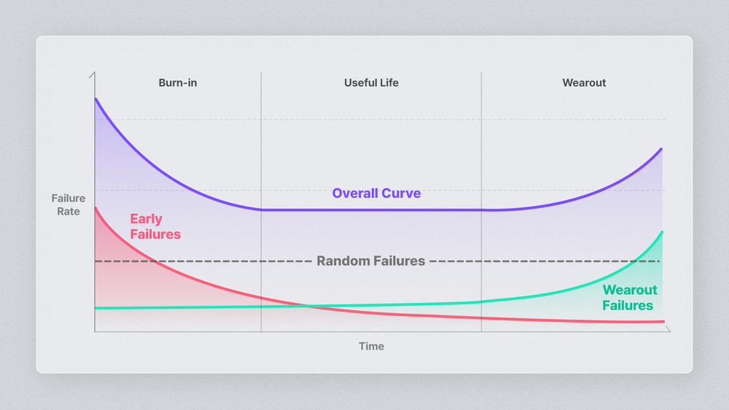The image size is (729, 410).
Task: Click the purple Overall Curve label
Action: pyautogui.click(x=376, y=194)
